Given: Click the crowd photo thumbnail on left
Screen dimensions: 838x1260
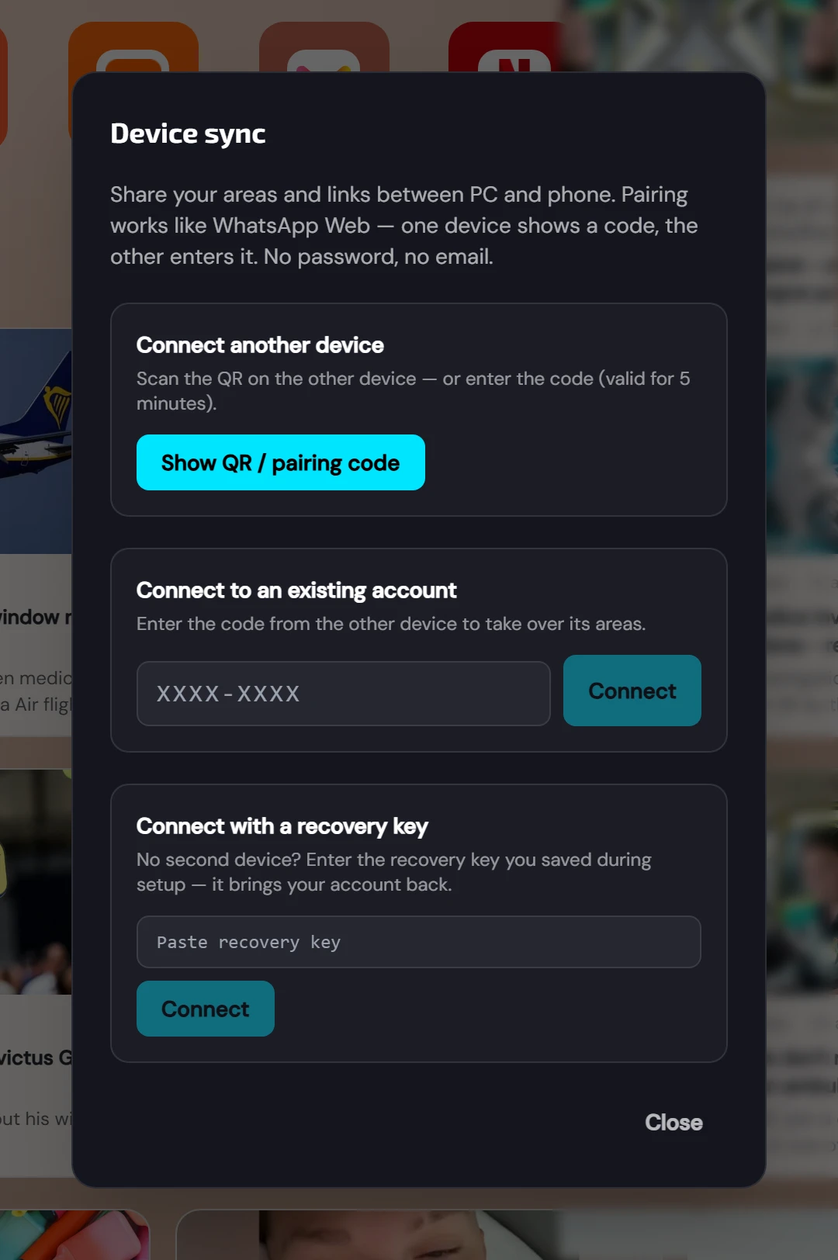Looking at the screenshot, I should click(36, 881).
